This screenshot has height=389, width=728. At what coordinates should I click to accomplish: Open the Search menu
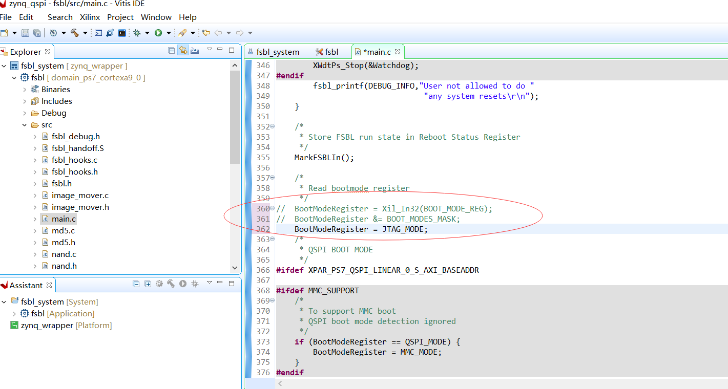click(60, 17)
